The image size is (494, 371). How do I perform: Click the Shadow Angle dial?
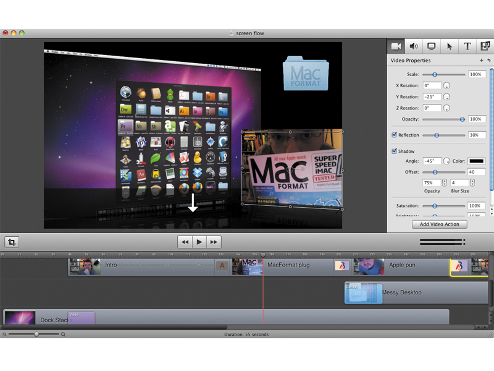tap(446, 161)
